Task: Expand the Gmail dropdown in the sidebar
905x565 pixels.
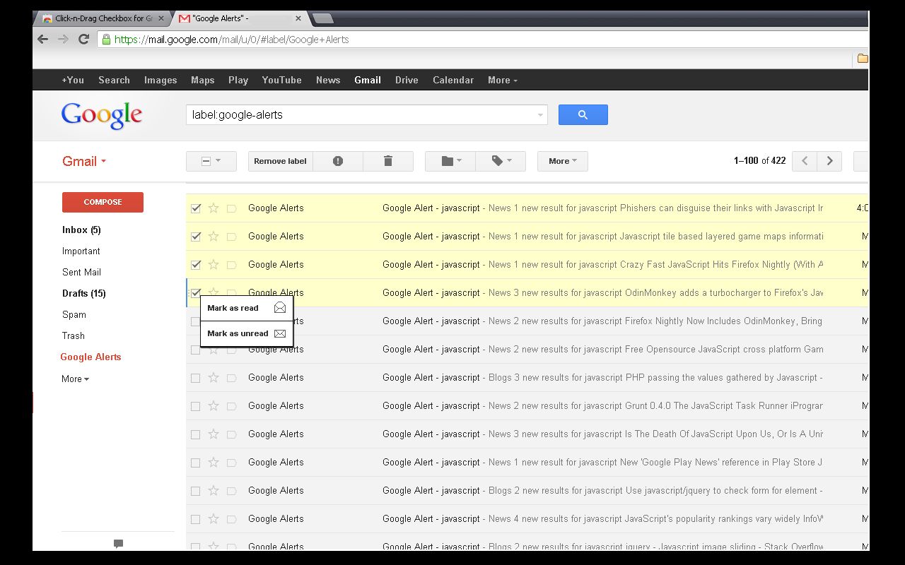Action: tap(102, 161)
